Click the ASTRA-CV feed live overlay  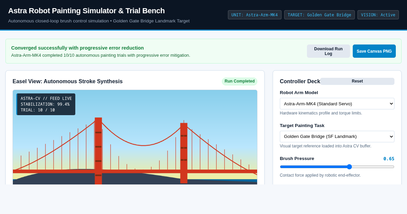point(46,104)
